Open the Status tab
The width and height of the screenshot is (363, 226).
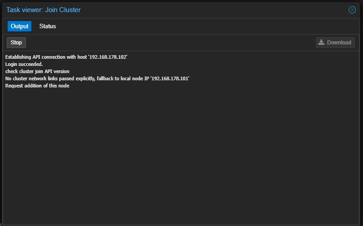[x=48, y=26]
